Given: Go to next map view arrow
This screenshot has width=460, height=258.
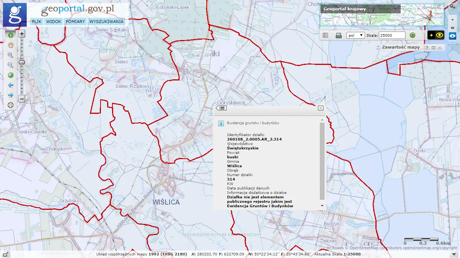Looking at the screenshot, I should (x=10, y=95).
